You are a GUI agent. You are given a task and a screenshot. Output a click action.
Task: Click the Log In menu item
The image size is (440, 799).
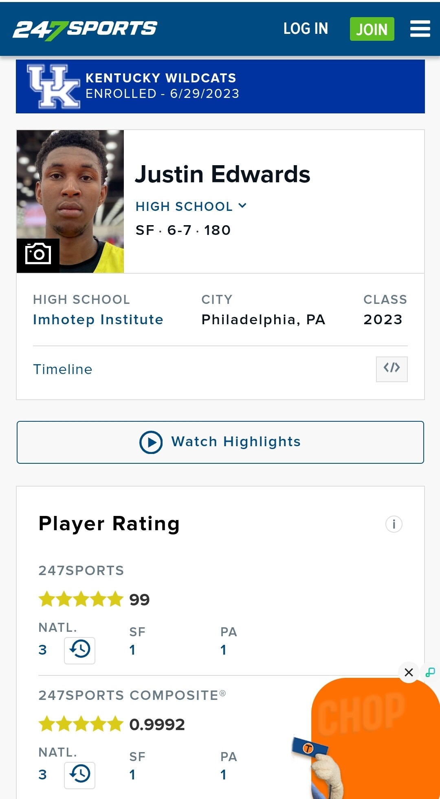306,29
